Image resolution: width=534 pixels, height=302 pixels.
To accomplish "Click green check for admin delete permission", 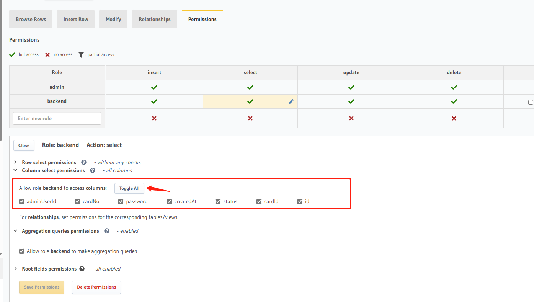I will click(454, 87).
